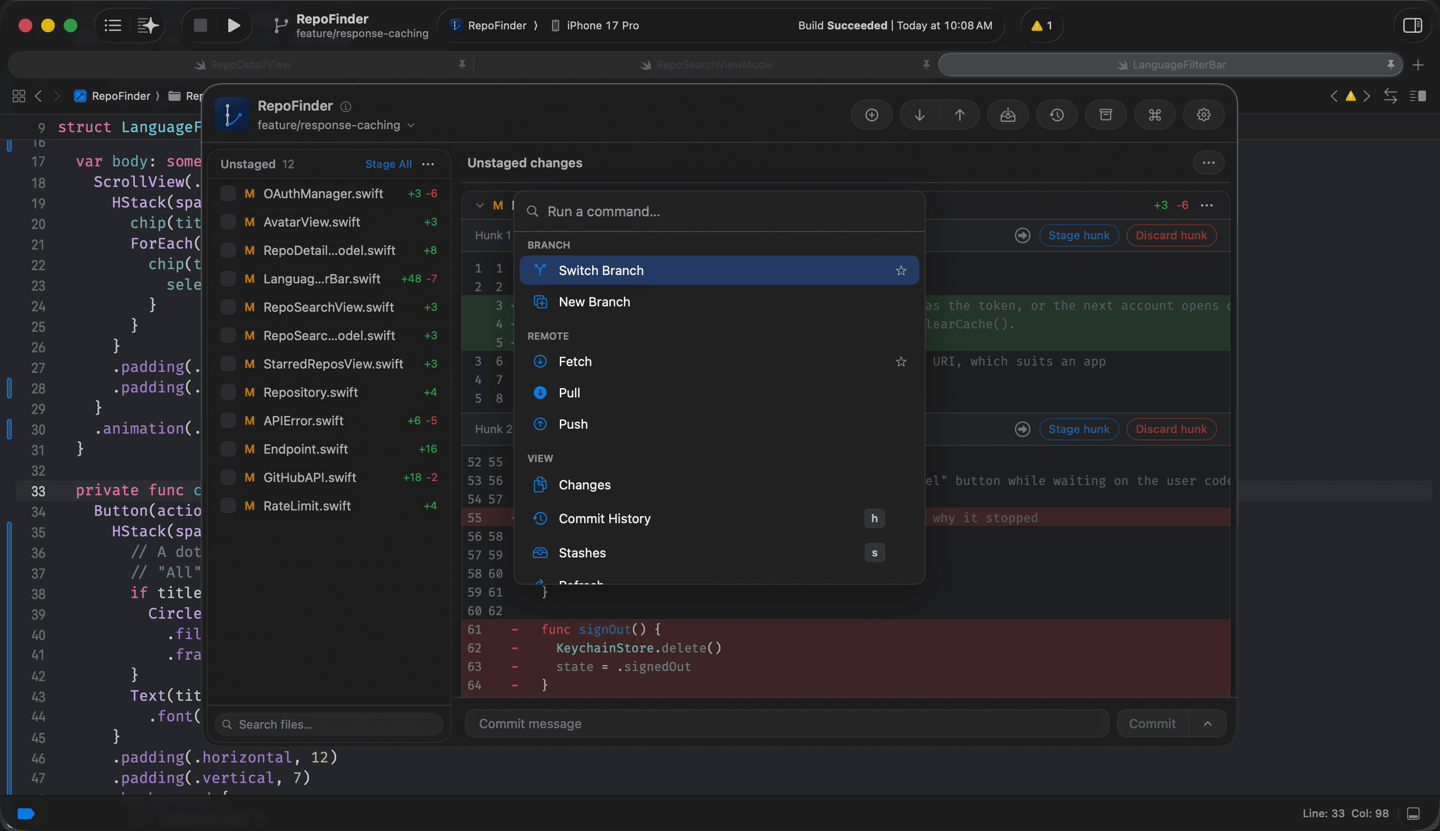
Task: Check the Repository.swift file checkbox
Action: [228, 392]
